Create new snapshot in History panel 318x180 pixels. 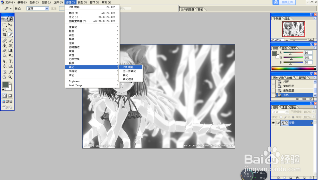[x=304, y=99]
